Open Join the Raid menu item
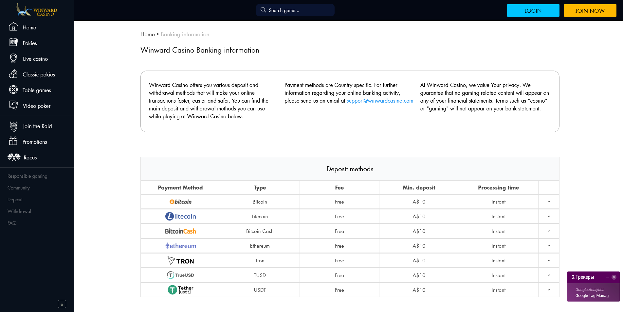 37,126
